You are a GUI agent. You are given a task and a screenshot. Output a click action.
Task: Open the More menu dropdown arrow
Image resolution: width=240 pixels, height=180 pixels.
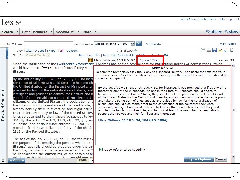96,32
